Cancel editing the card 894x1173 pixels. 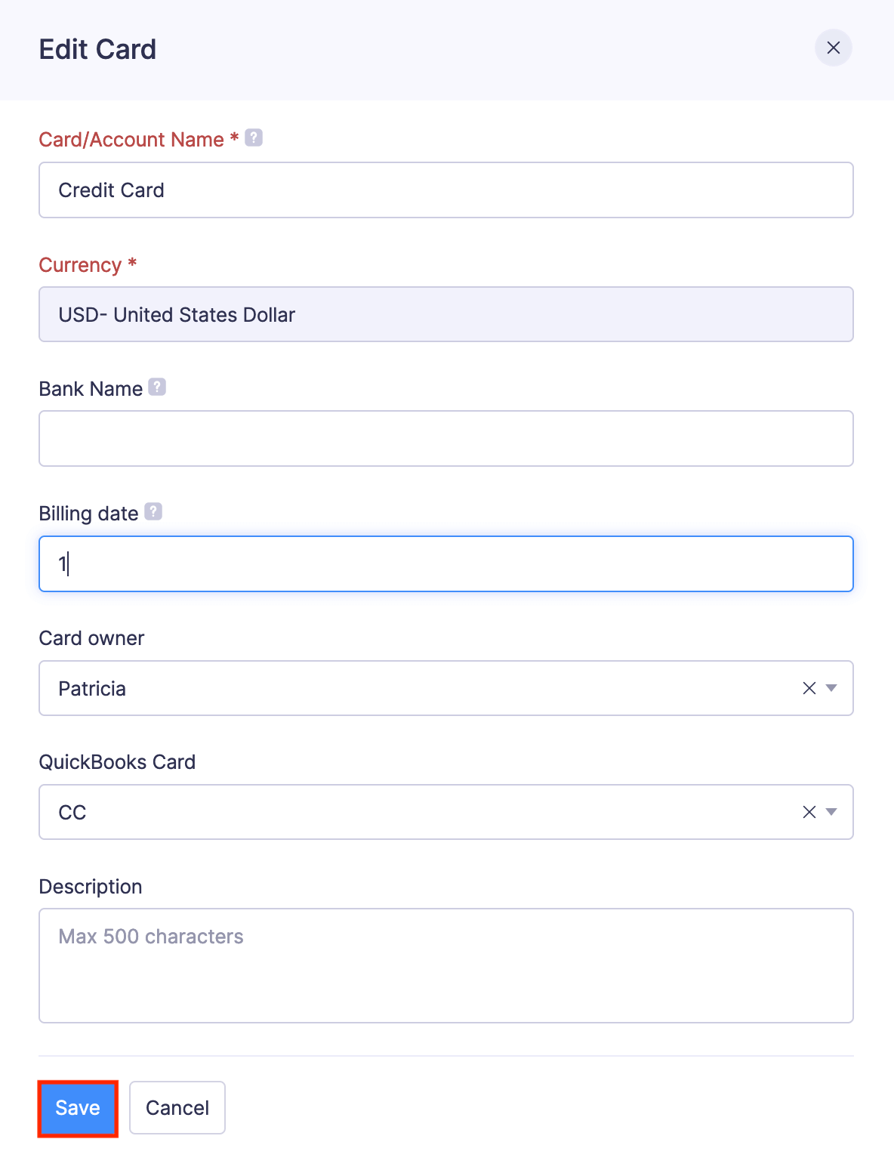(177, 1107)
